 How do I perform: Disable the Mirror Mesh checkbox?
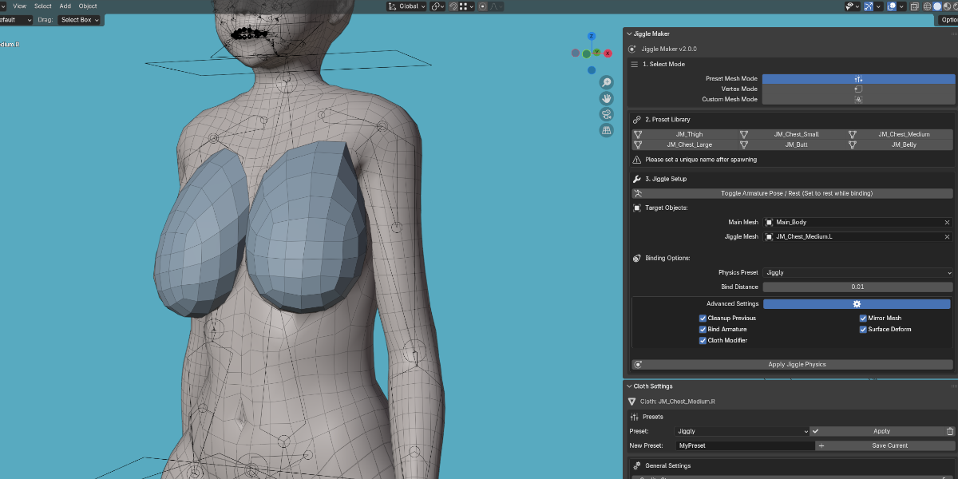(863, 318)
